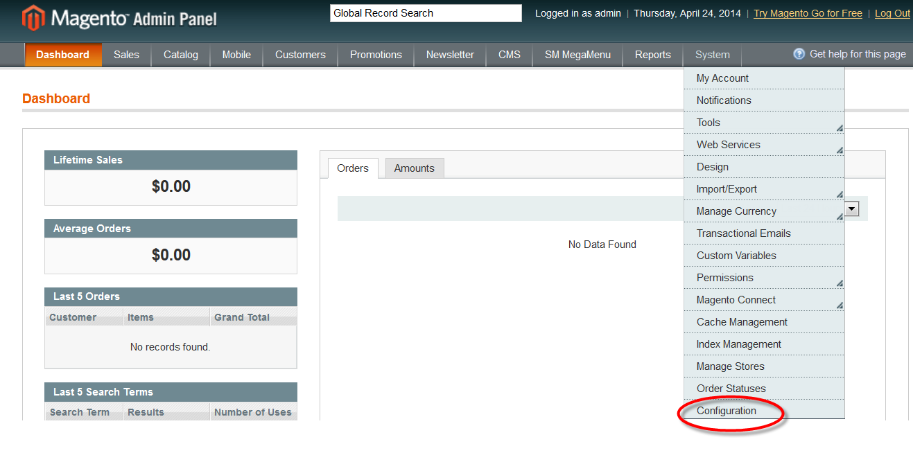Expand the Import/Export submenu
913x453 pixels.
click(x=764, y=189)
